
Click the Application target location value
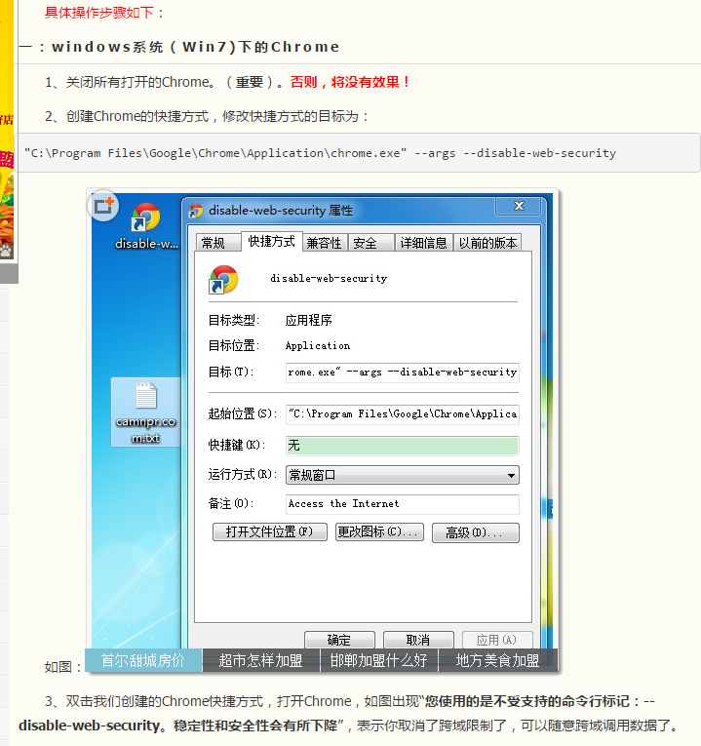[x=318, y=346]
